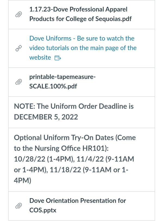Open the 'Dove Uniforms - Be sure' link
The height and width of the screenshot is (221, 163).
83,48
